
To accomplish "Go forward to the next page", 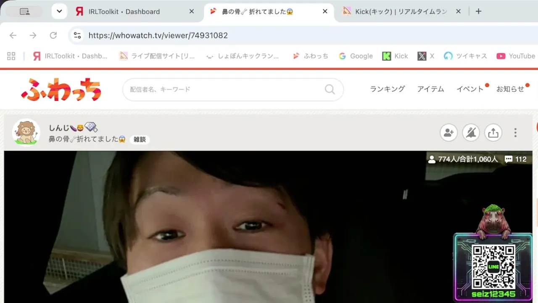I will (33, 35).
